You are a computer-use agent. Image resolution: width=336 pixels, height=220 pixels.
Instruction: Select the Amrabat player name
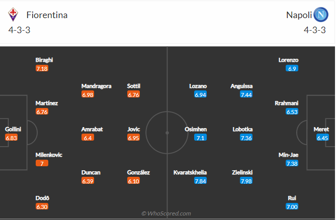[x=92, y=129]
